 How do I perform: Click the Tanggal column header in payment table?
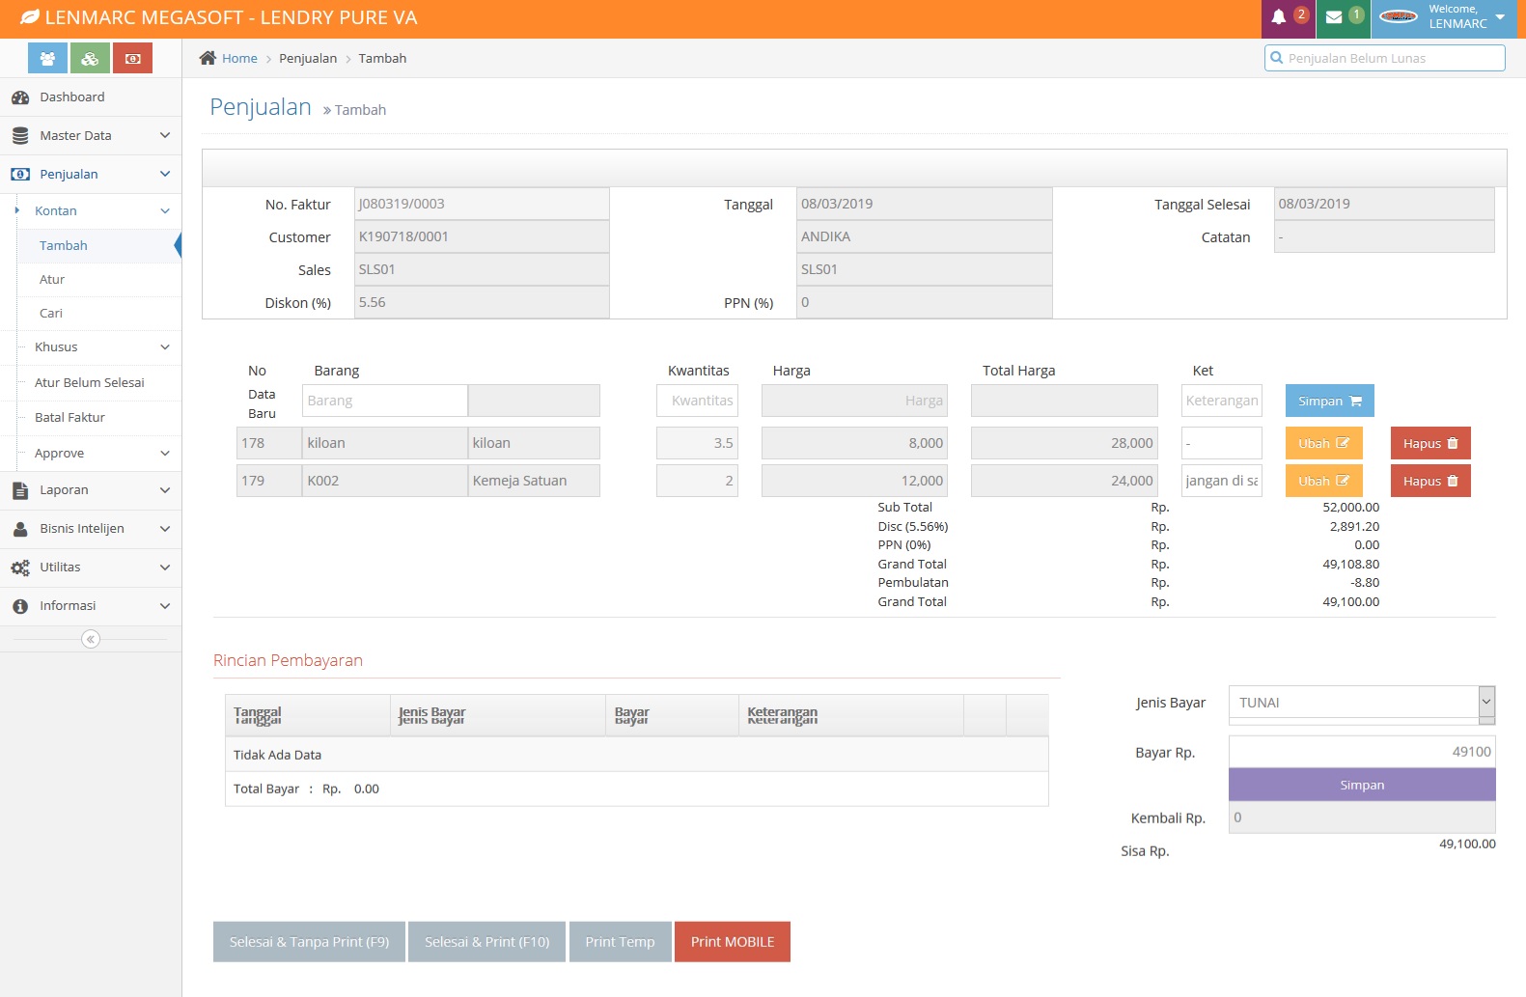pyautogui.click(x=308, y=715)
